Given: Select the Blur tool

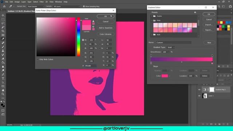Looking at the screenshot, I should 3,67.
